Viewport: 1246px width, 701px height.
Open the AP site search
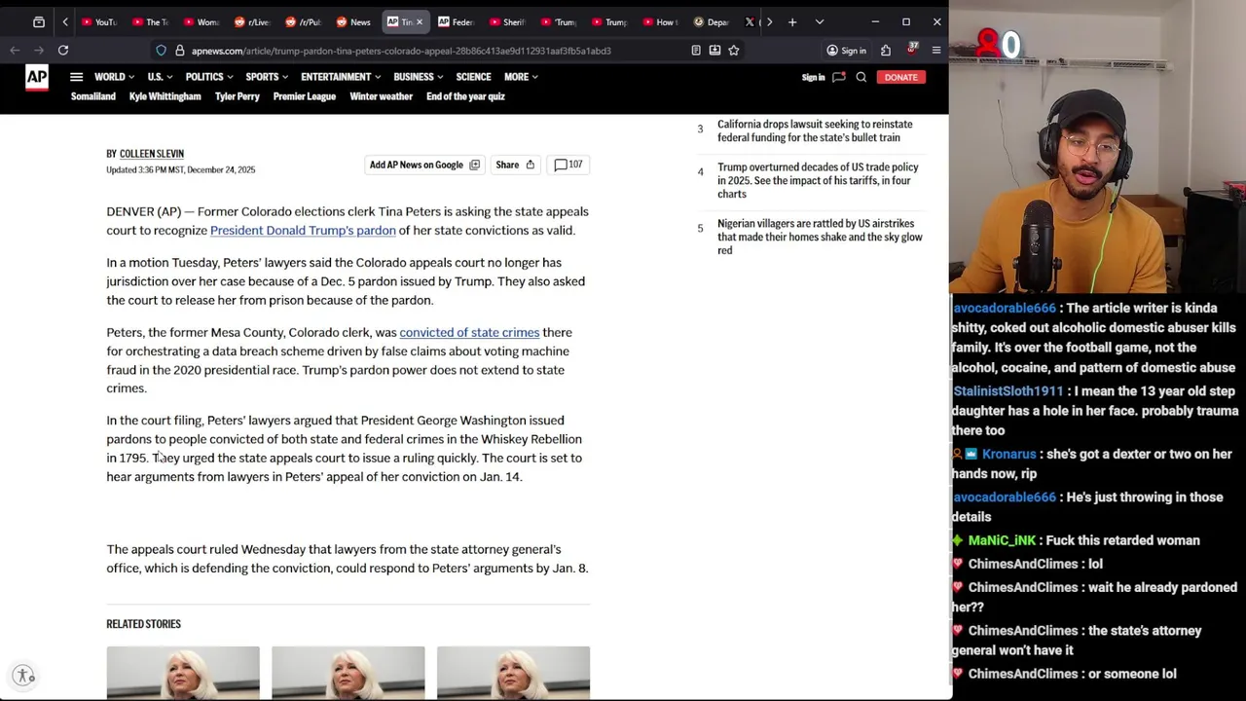coord(861,77)
